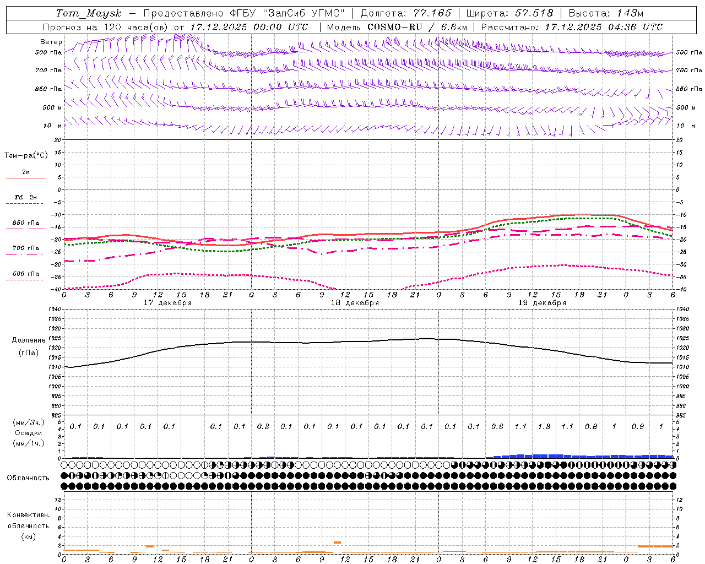Click the (км) unit label for convective cloud
Viewport: 705px width, 564px height.
28,536
